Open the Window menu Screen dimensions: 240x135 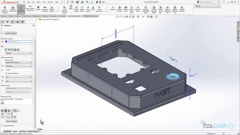50,2
